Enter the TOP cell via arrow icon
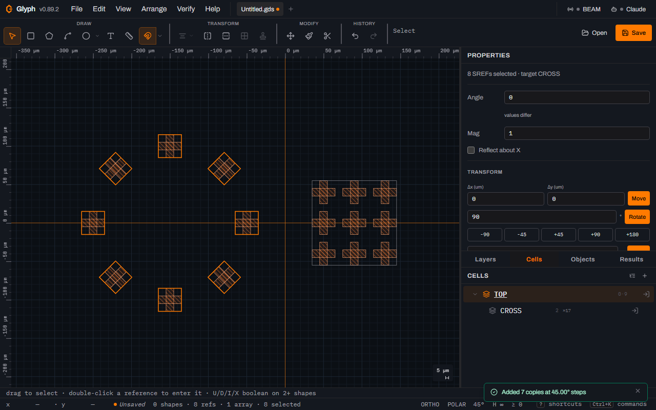 click(x=646, y=294)
